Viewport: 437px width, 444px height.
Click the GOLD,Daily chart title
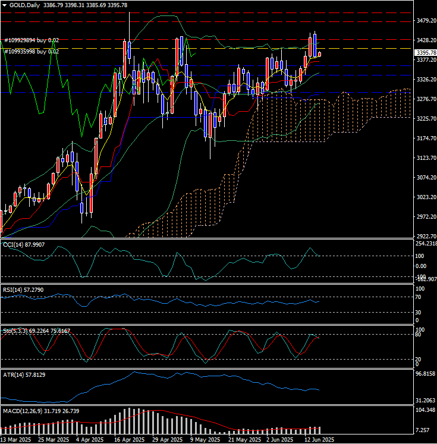tap(24, 5)
